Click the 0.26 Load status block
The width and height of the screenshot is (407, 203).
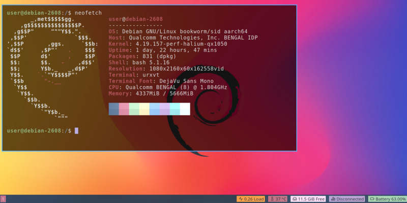(x=251, y=199)
